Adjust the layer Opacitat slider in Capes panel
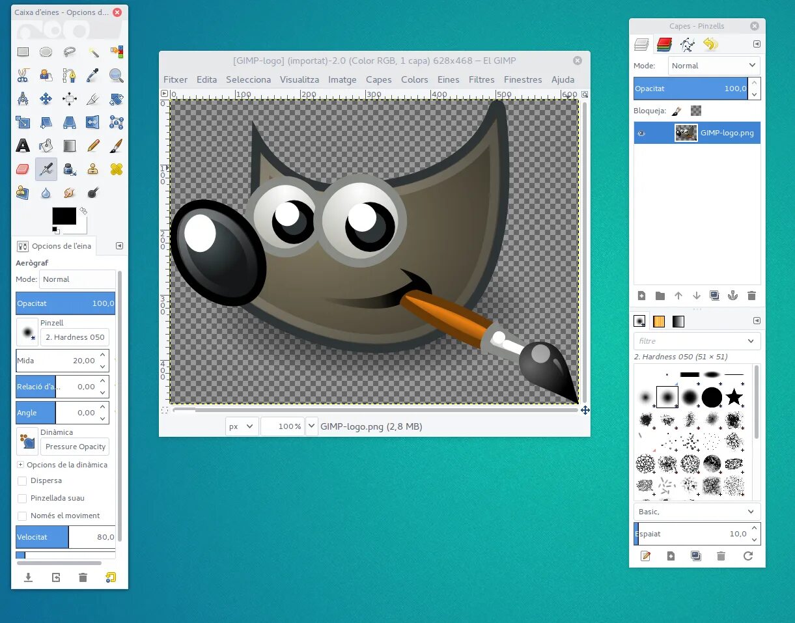This screenshot has width=795, height=623. [691, 89]
